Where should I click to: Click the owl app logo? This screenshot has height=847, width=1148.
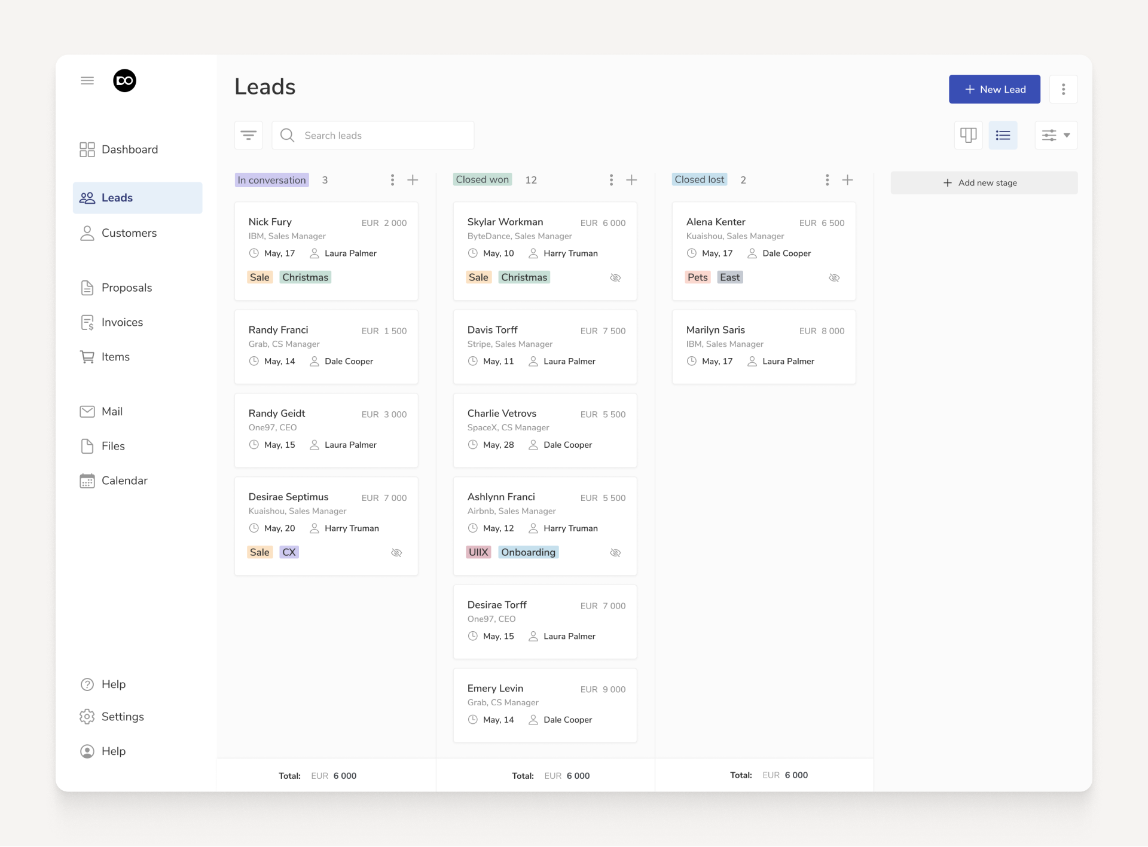point(124,80)
